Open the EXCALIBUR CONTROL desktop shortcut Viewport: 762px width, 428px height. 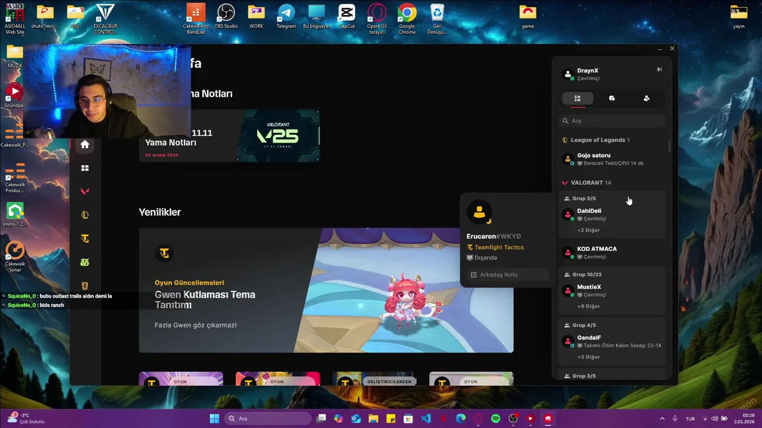coord(105,19)
